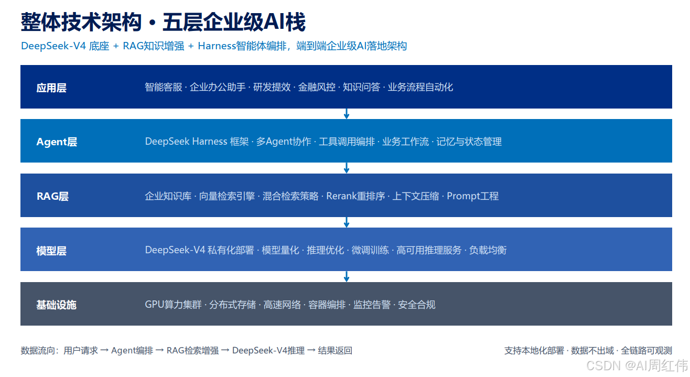
Task: Click 知识问答 in the application layer
Action: point(362,87)
